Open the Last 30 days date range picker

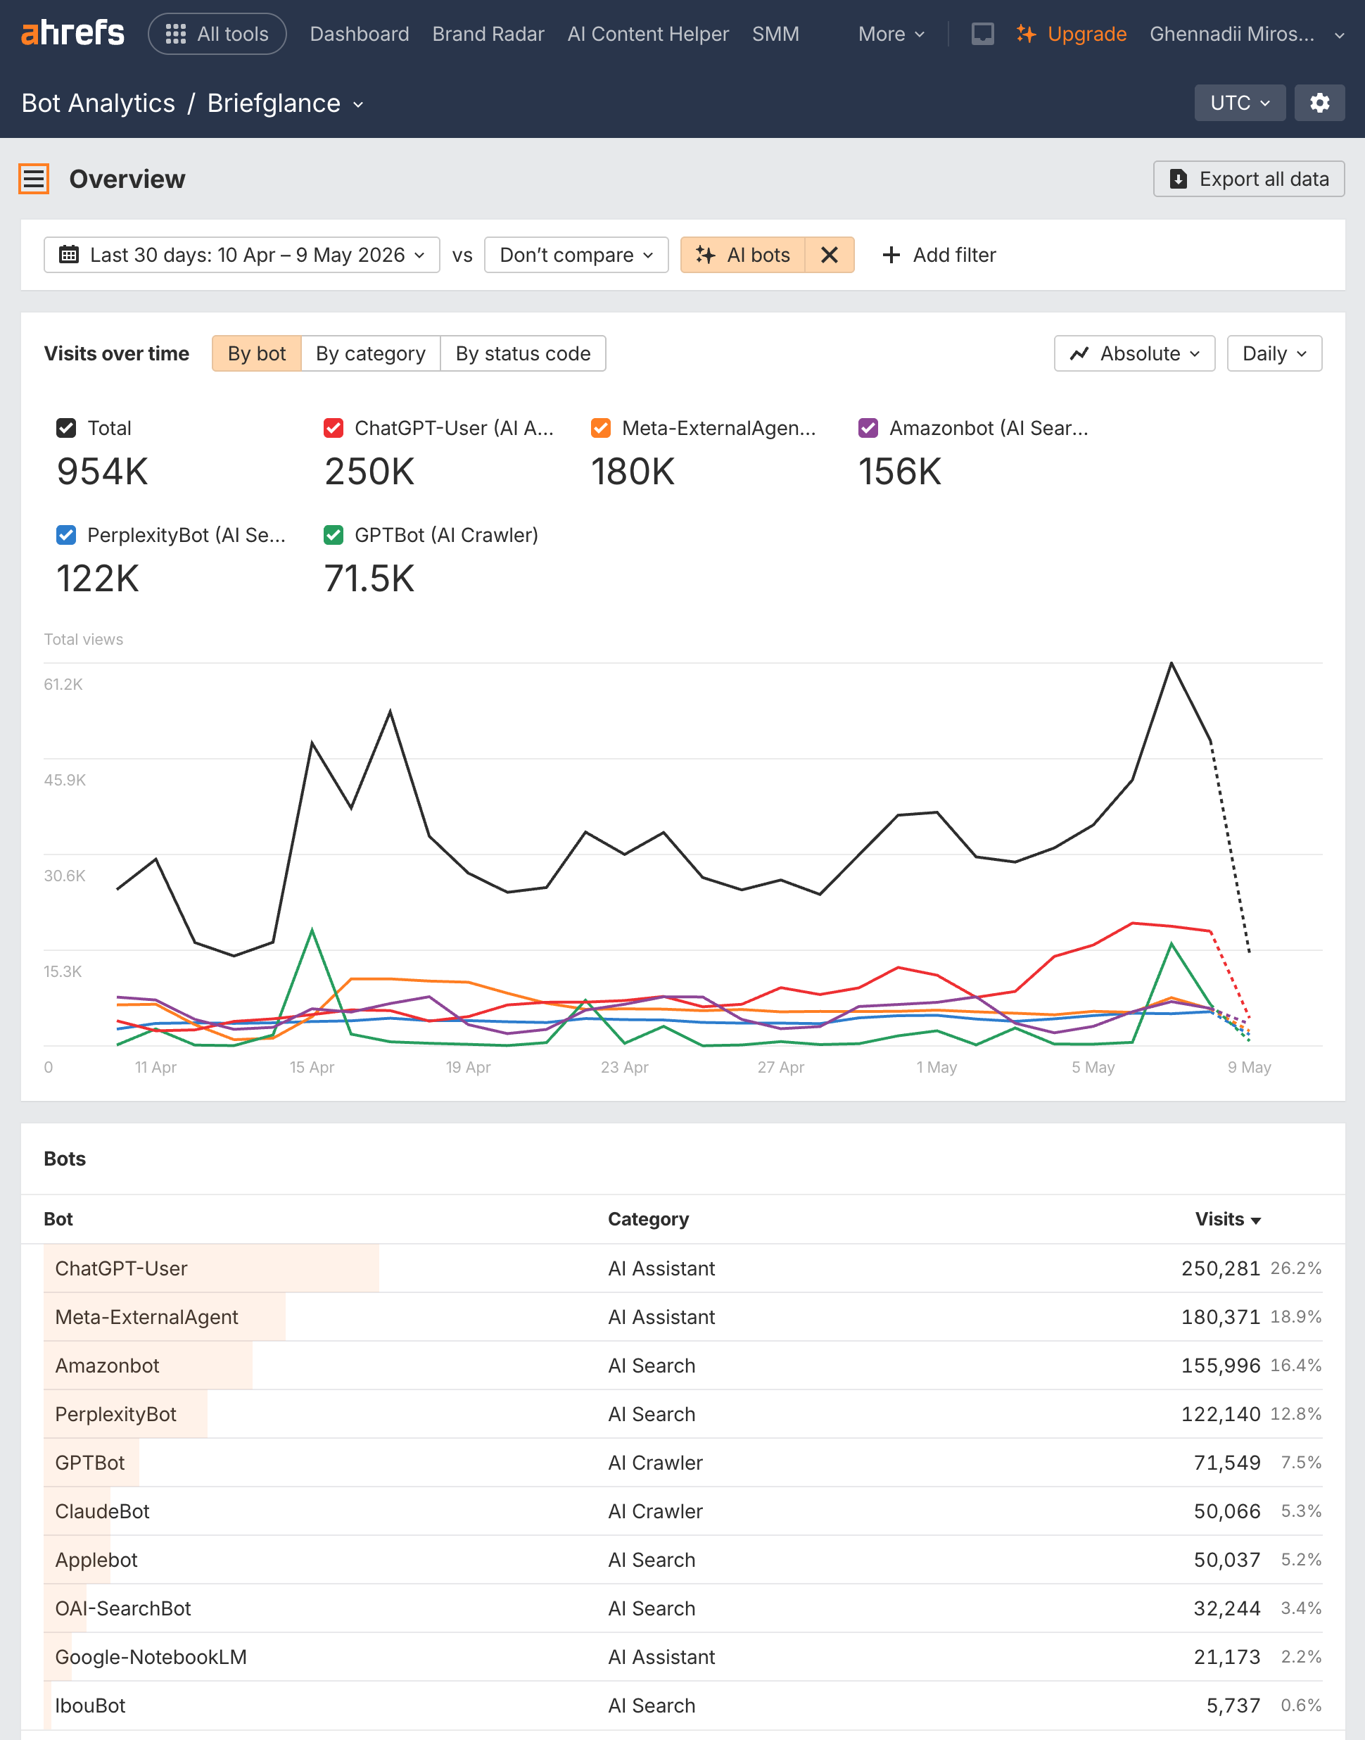[x=241, y=255]
